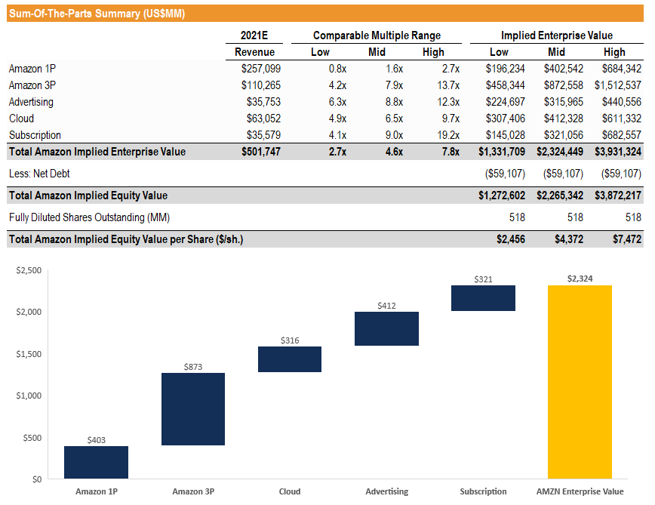Select the Amazon 1P chart bar
The height and width of the screenshot is (505, 655).
96,463
